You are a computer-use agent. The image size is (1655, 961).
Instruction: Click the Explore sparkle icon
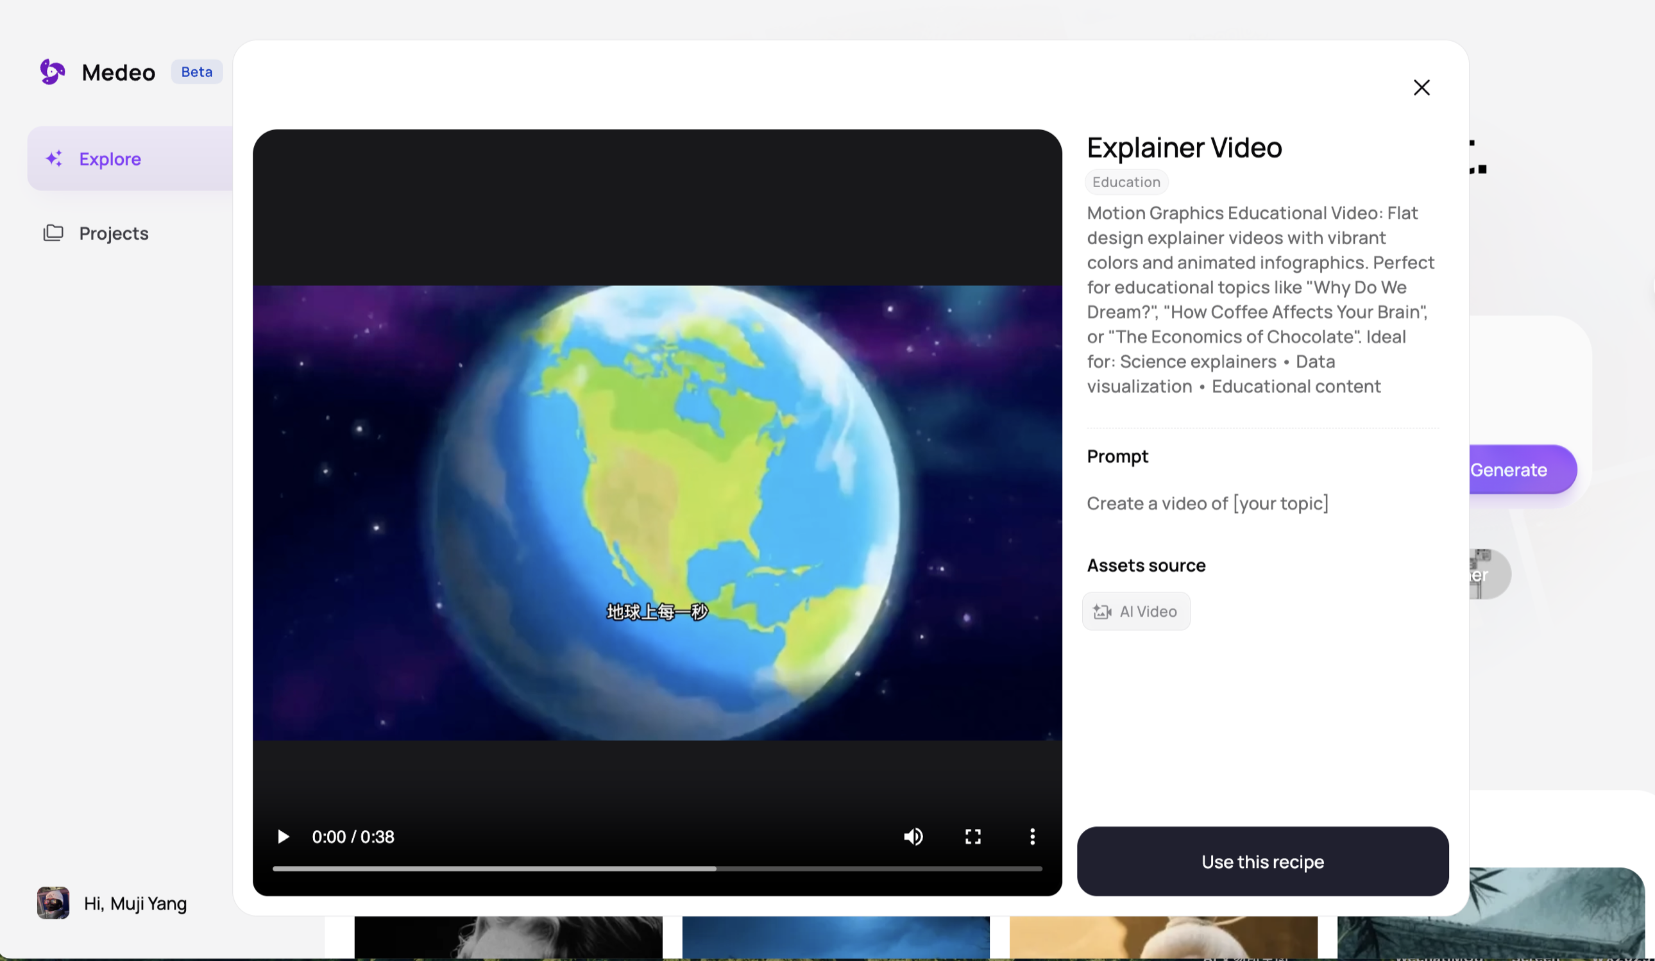(x=54, y=159)
